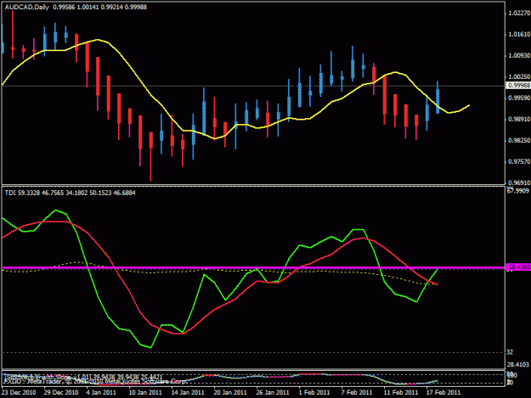Click the TDI indicator values label

(x=71, y=193)
